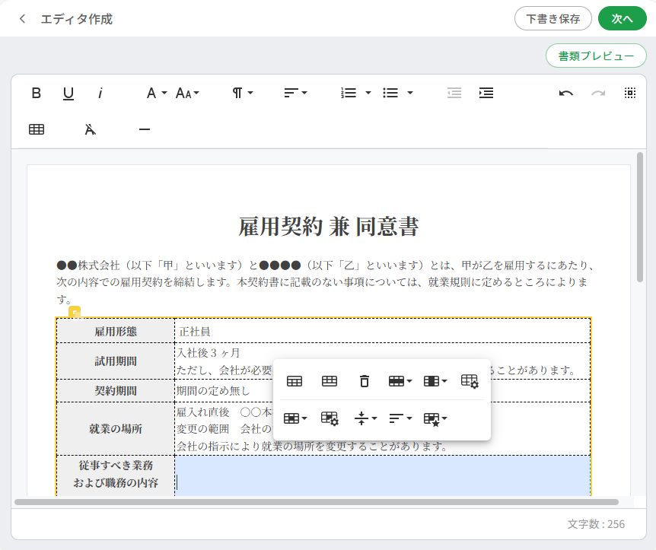Open the font size dropdown
The height and width of the screenshot is (550, 656).
point(187,93)
